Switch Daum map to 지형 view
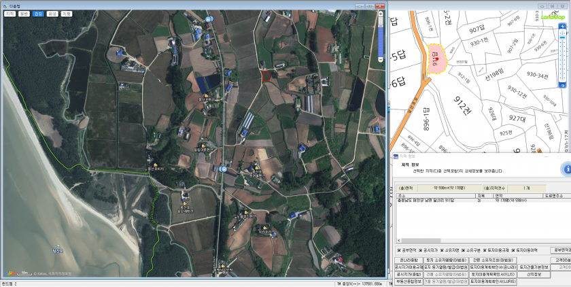This screenshot has width=571, height=287. pos(67,14)
